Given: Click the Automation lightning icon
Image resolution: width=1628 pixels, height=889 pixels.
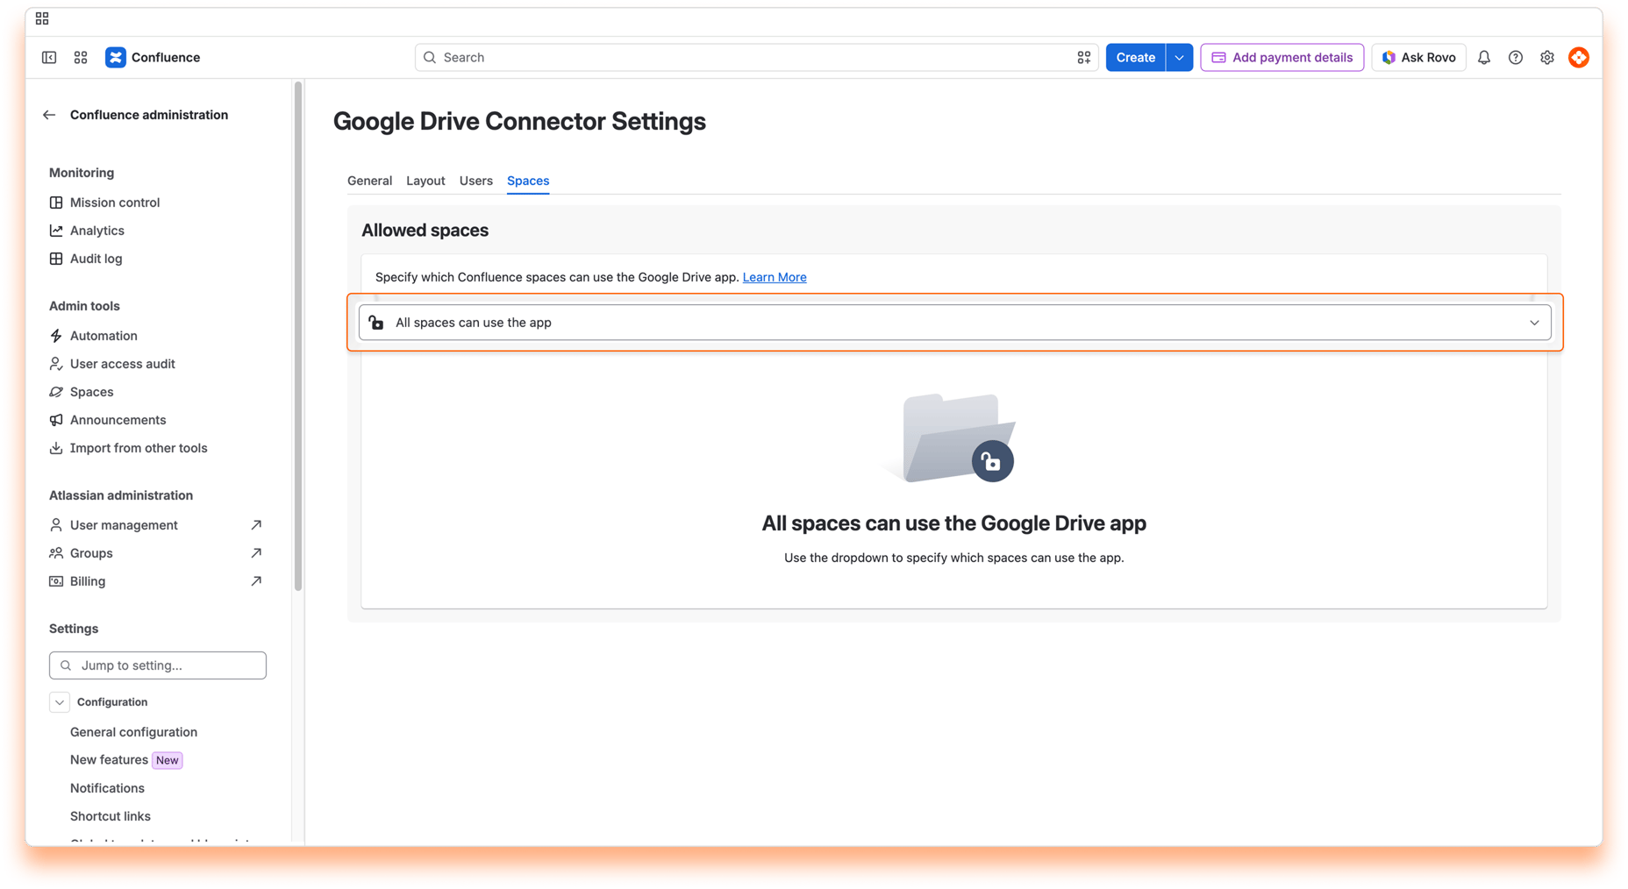Looking at the screenshot, I should coord(56,336).
